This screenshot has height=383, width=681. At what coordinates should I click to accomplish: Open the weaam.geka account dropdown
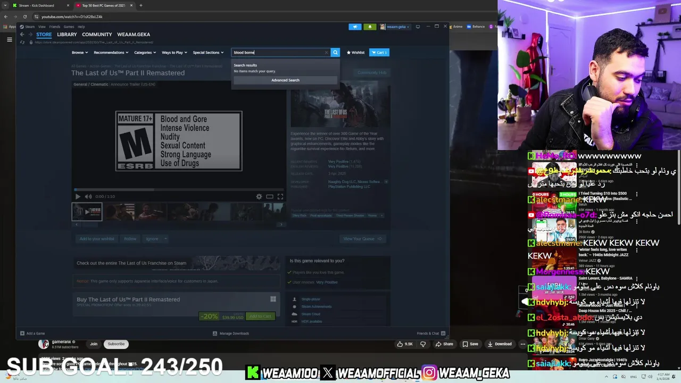395,27
